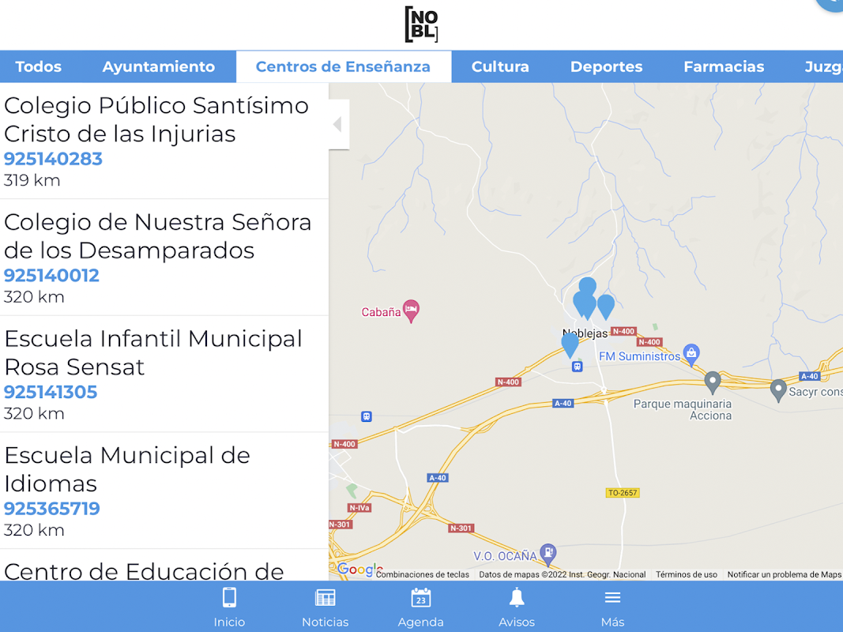Switch to the Ayuntamiento tab
This screenshot has height=632, width=843.
click(159, 66)
